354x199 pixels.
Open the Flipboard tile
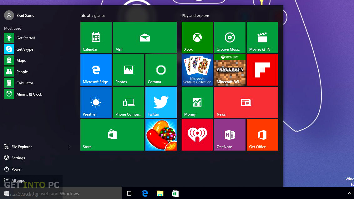[262, 70]
